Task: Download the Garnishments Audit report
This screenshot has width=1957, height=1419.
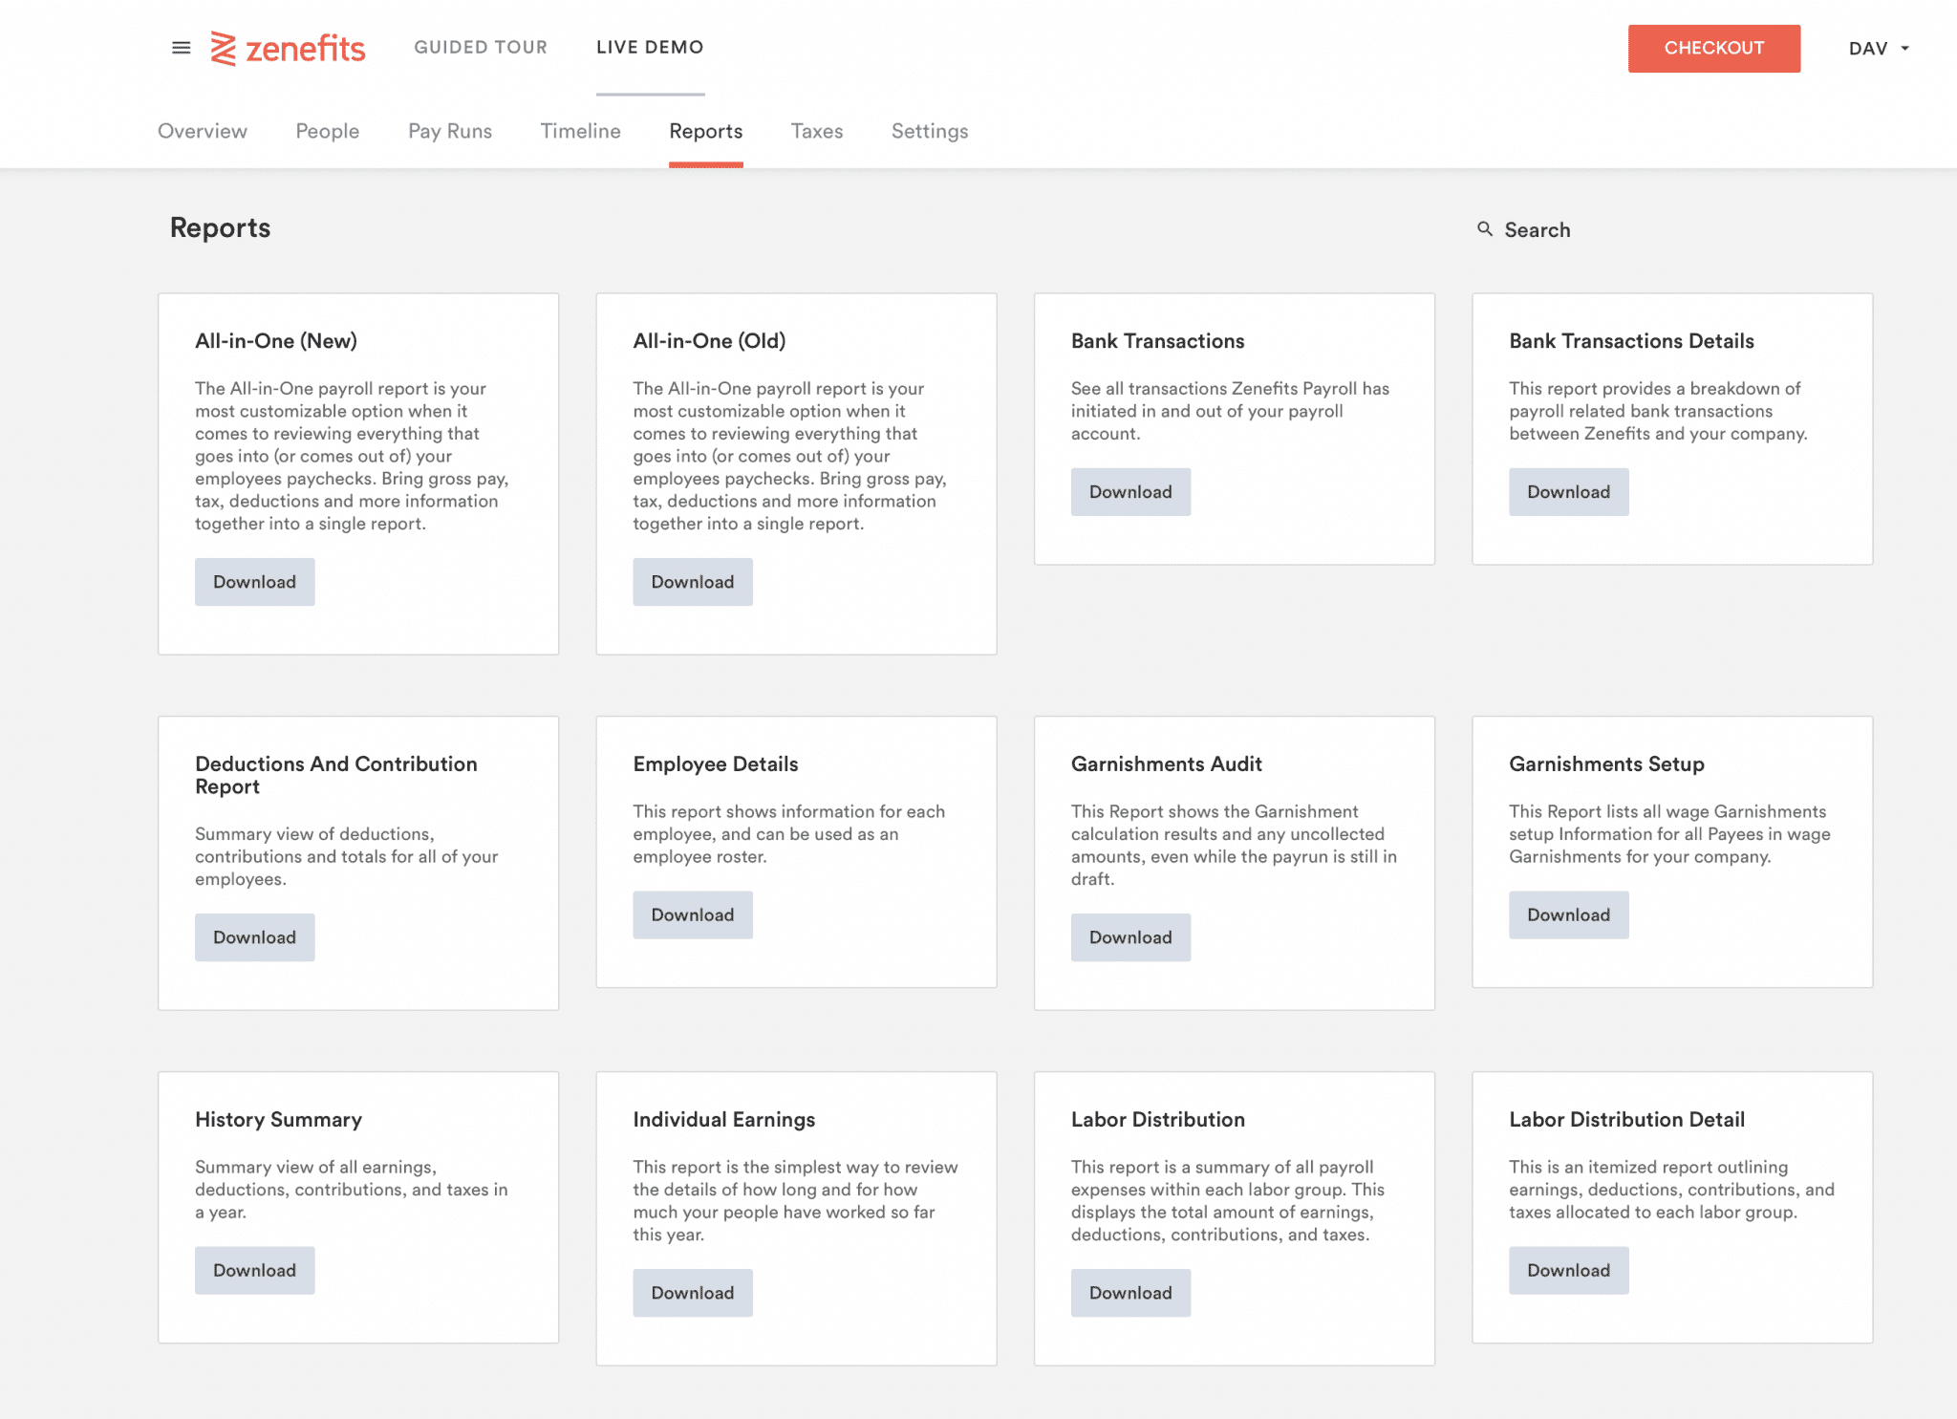Action: click(1130, 936)
